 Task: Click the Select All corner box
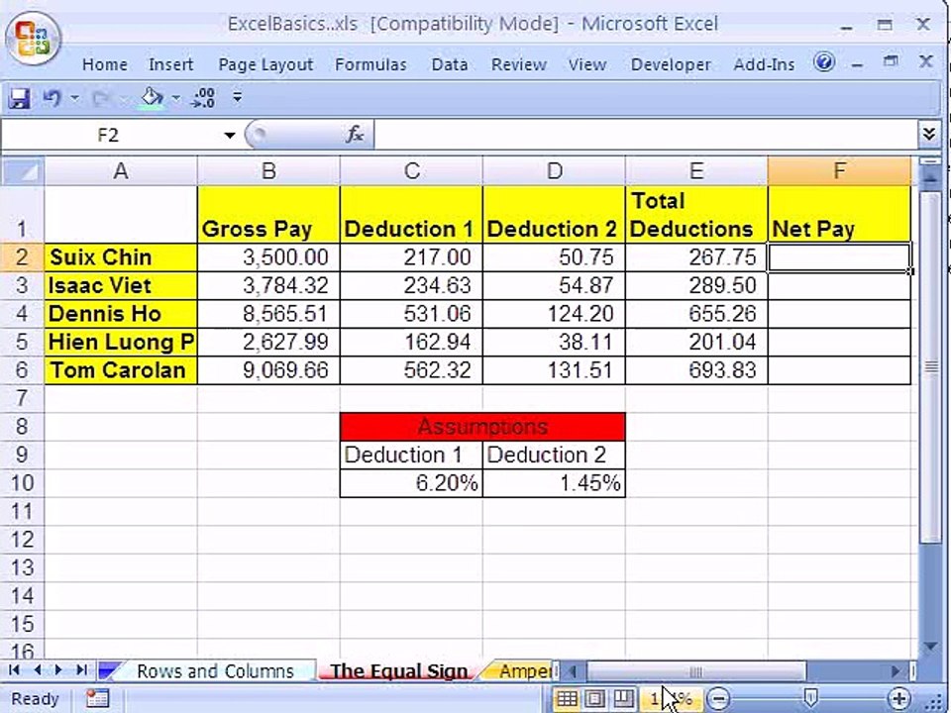pos(23,171)
